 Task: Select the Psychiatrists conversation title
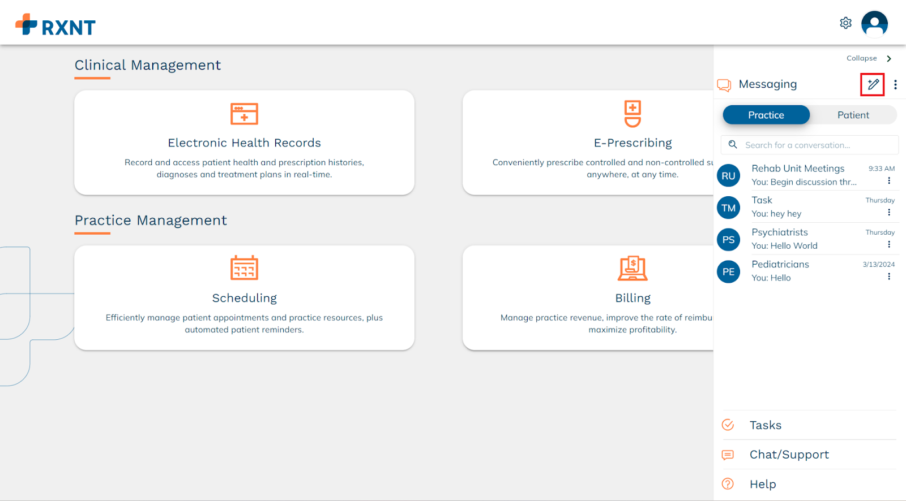pyautogui.click(x=780, y=232)
